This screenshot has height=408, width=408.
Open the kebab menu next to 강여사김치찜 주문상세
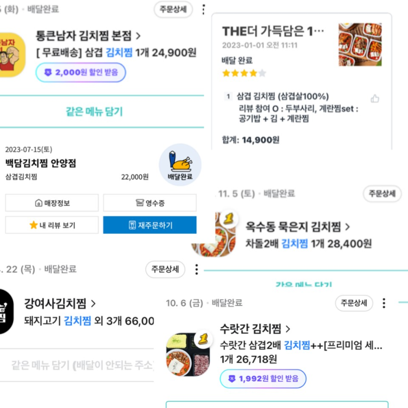[196, 269]
